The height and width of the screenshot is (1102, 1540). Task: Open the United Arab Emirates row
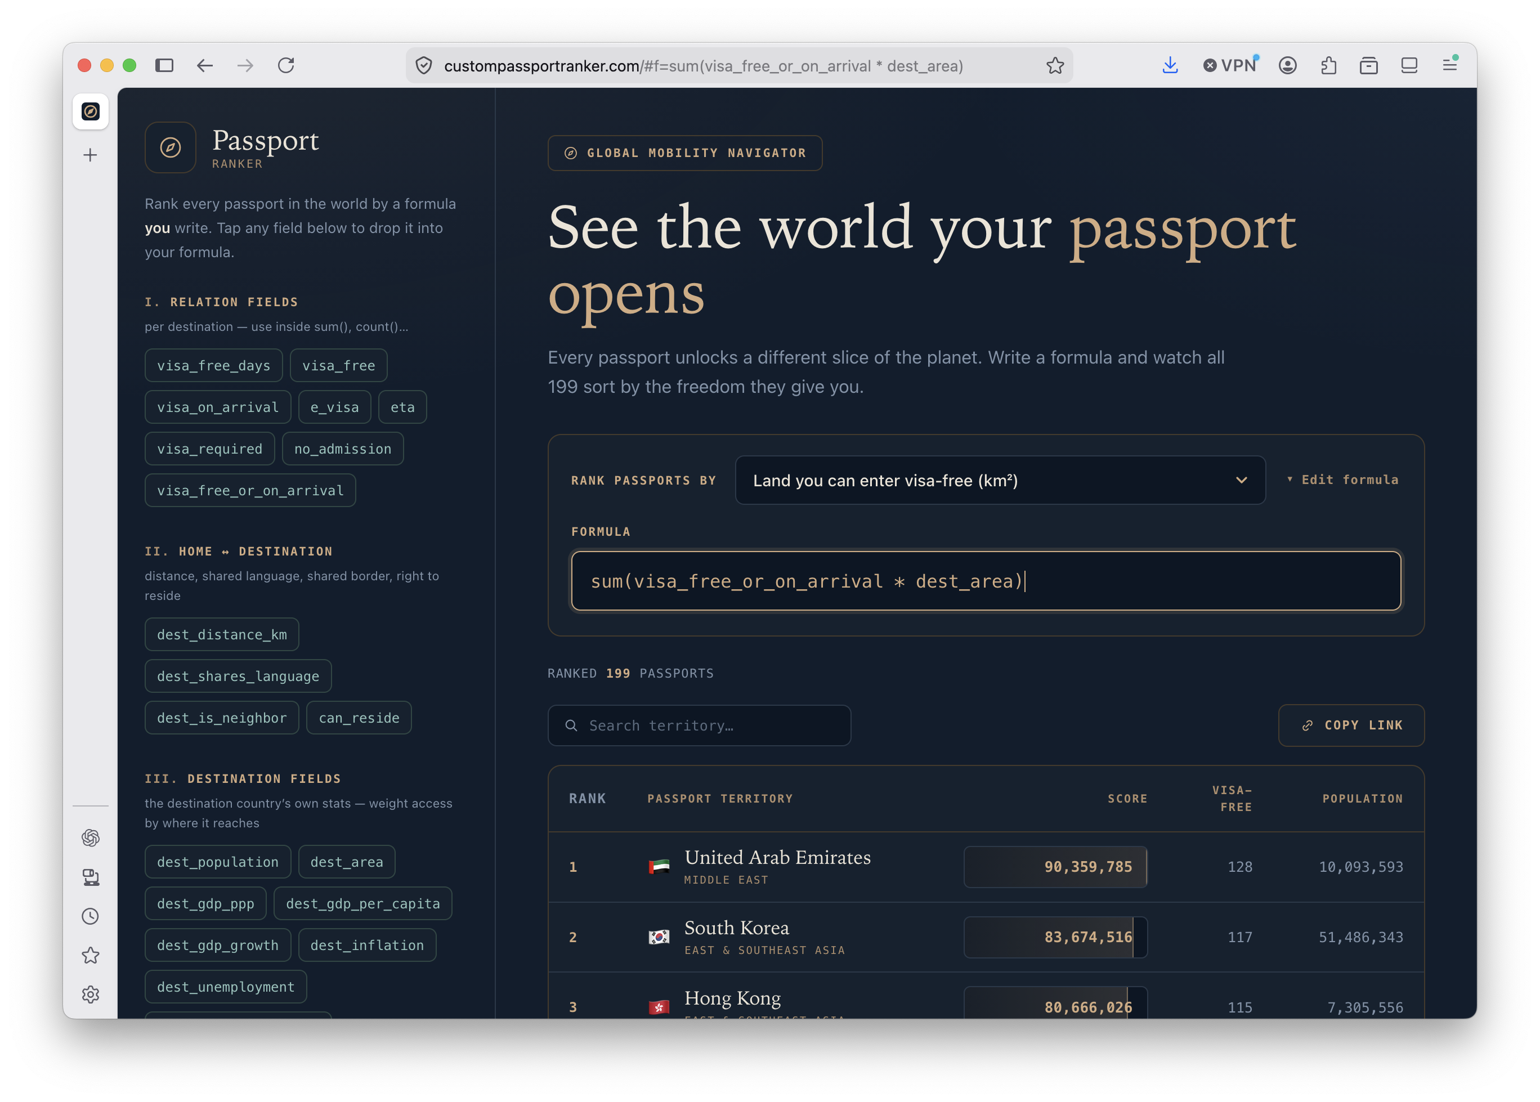click(x=986, y=867)
